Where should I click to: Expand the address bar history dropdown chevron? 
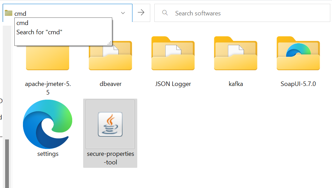click(x=123, y=13)
